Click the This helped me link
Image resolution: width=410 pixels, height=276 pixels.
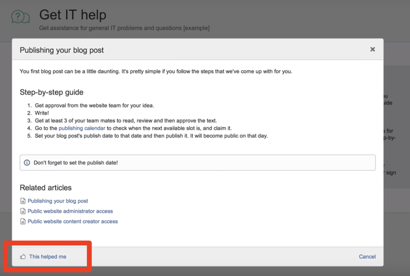point(48,257)
